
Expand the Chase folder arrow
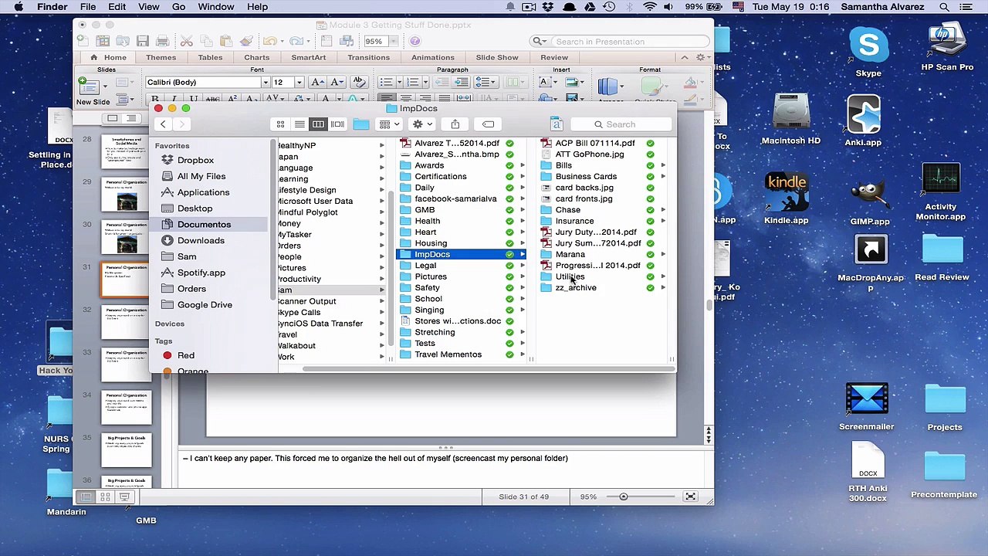(663, 210)
